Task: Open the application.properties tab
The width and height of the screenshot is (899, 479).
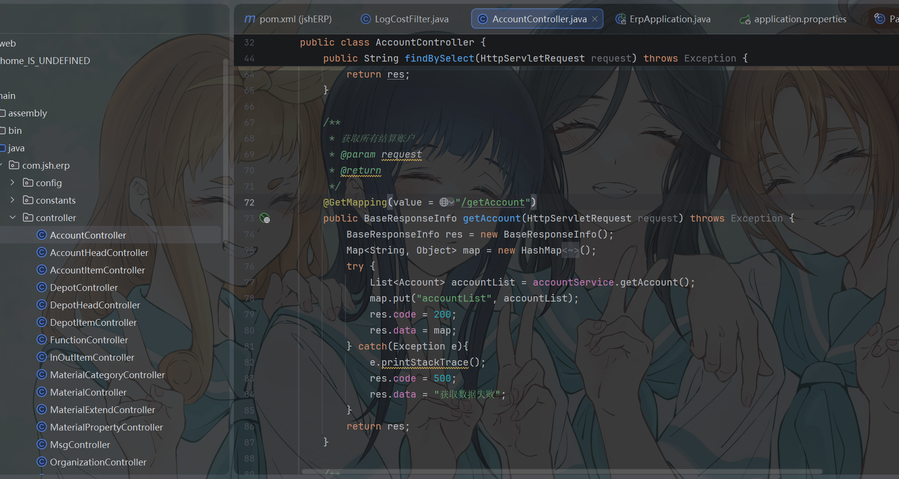Action: point(793,19)
